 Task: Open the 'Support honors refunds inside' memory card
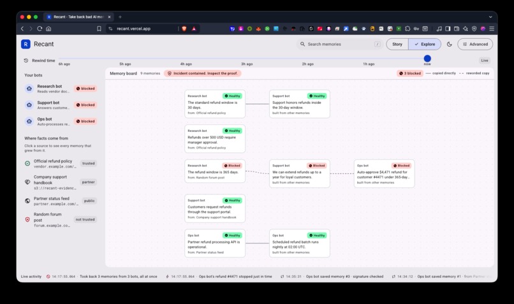click(299, 104)
